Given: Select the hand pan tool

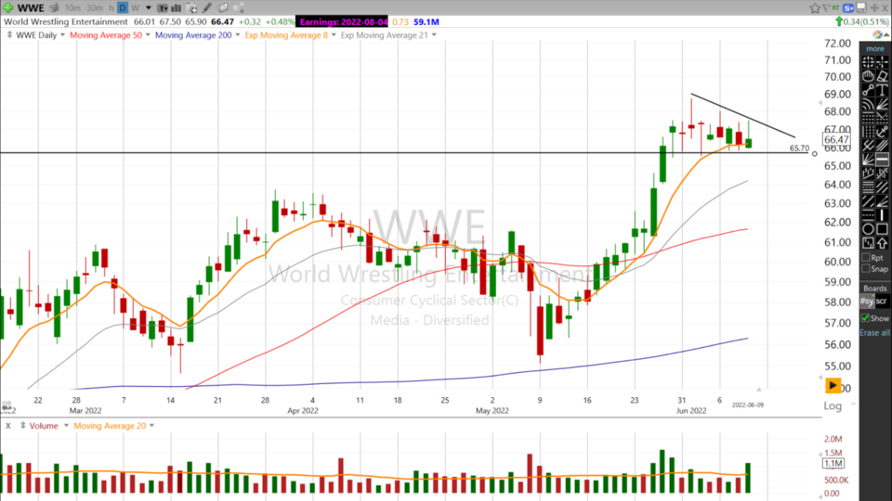Looking at the screenshot, I should [868, 75].
